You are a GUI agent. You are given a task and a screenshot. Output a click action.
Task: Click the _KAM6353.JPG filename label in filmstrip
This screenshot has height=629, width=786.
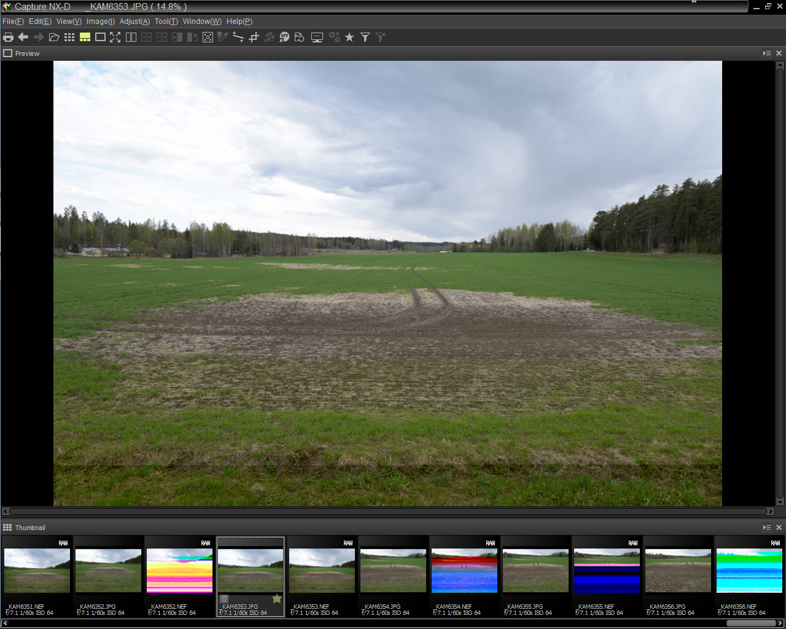[240, 606]
